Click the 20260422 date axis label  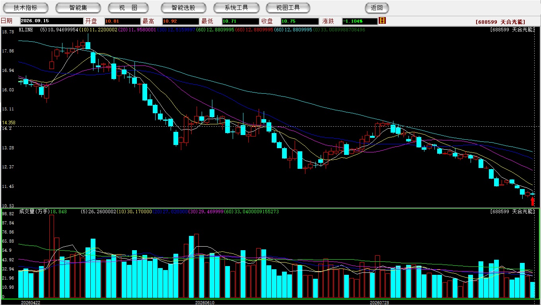[31, 302]
